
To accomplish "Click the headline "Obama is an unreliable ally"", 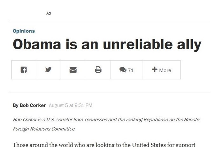I will pos(107,45).
